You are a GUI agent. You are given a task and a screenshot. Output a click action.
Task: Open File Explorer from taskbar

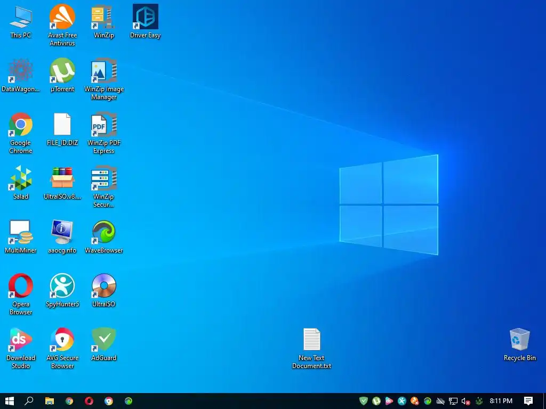point(50,401)
